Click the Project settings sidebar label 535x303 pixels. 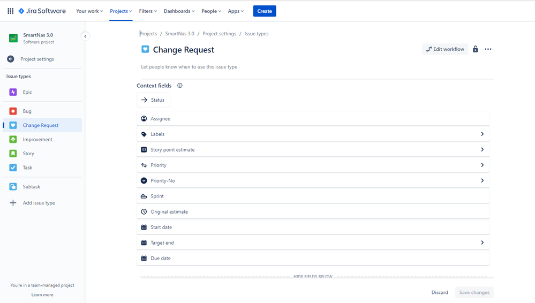click(x=37, y=59)
